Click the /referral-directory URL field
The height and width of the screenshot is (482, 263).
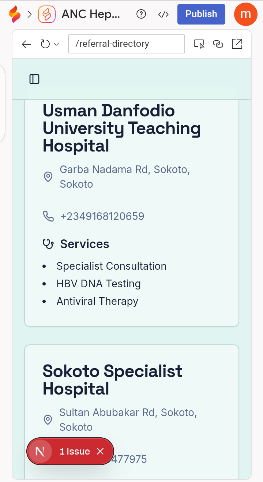pos(126,44)
